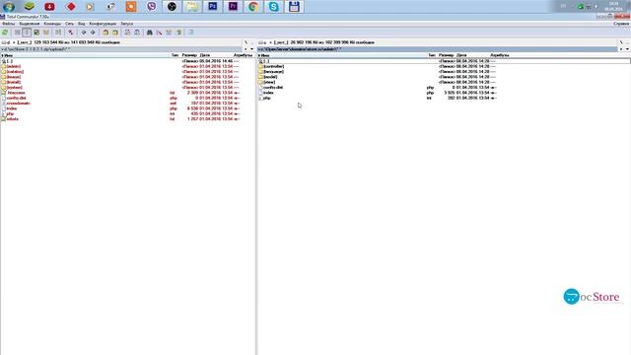Select the [install] folder in left panel
The height and width of the screenshot is (355, 631).
14,82
